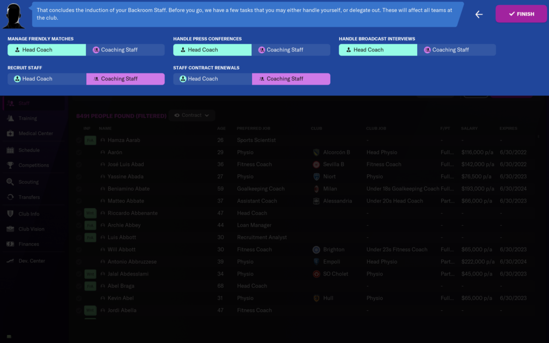Open Finances from the sidebar
The width and height of the screenshot is (549, 343).
click(28, 244)
